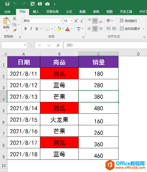This screenshot has width=147, height=172.
Task: Click the Redo arrow icon
Action: tap(23, 4)
